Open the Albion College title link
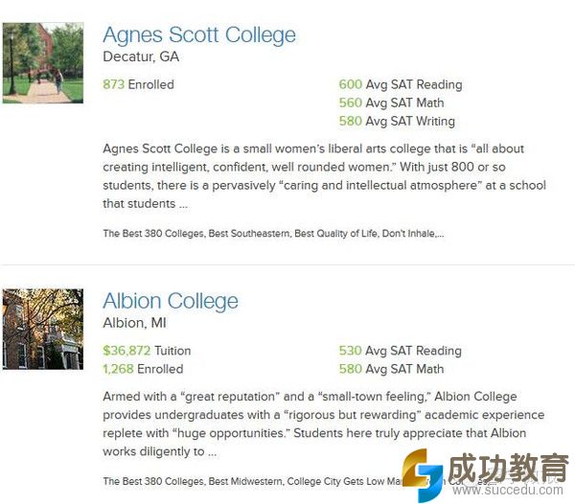 pos(170,301)
